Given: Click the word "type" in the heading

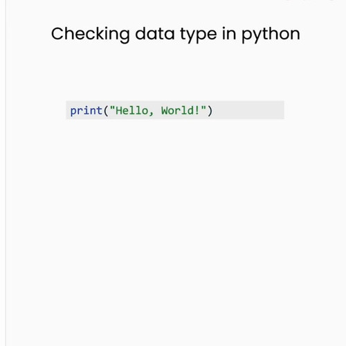Looking at the screenshot, I should pos(199,35).
